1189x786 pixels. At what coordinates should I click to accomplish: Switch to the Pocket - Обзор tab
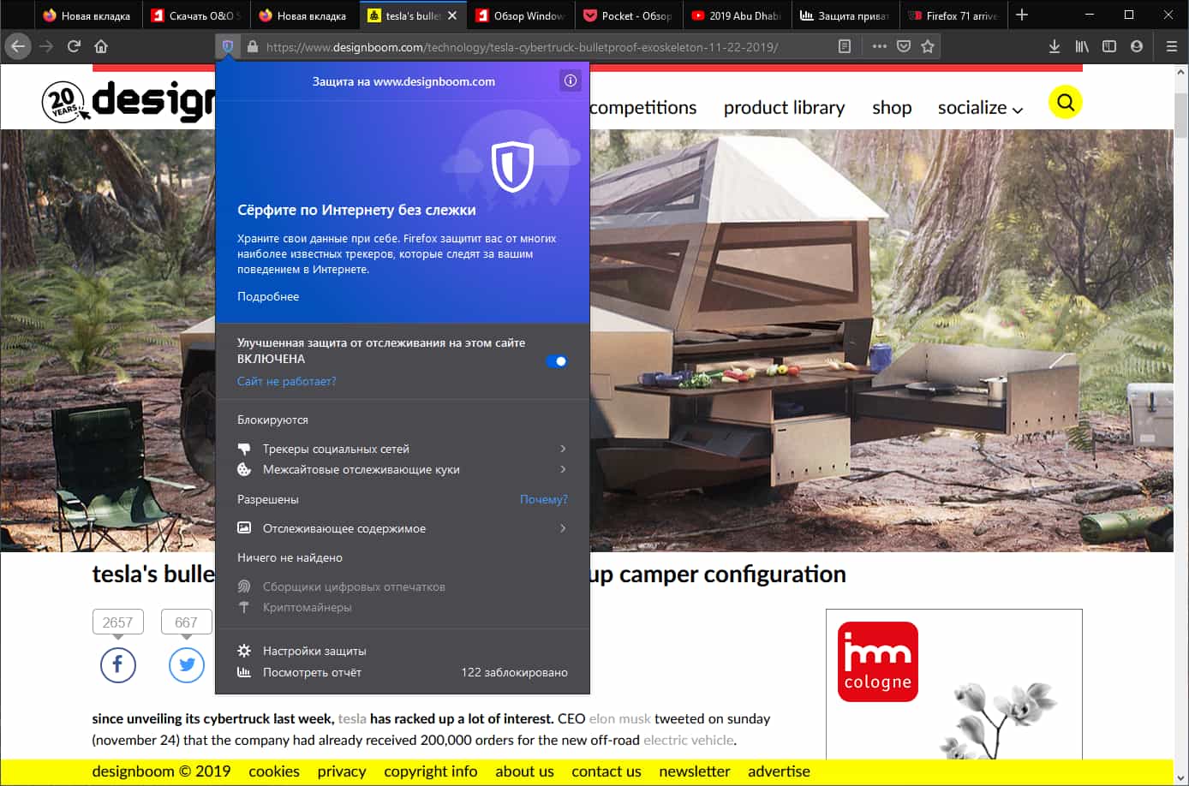coord(629,15)
